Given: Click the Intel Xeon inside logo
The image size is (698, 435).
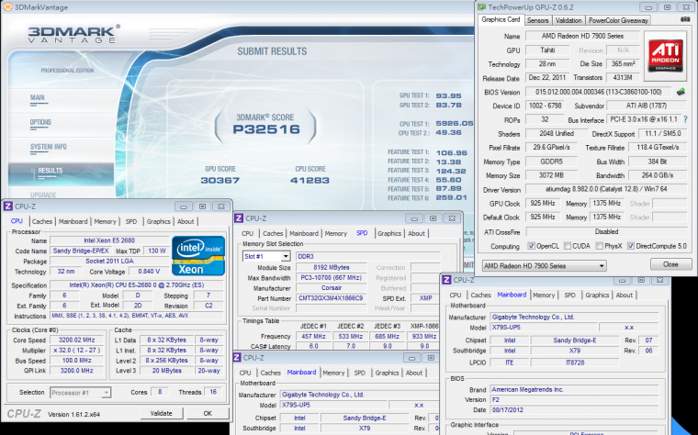Looking at the screenshot, I should (x=199, y=256).
